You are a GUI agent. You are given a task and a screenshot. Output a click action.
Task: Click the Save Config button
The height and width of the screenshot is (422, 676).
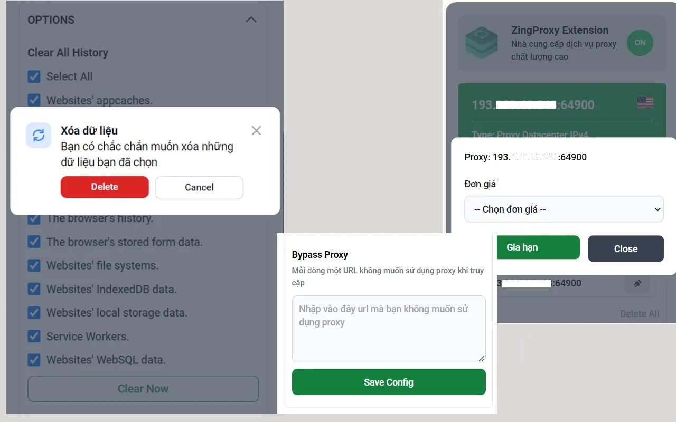[389, 382]
